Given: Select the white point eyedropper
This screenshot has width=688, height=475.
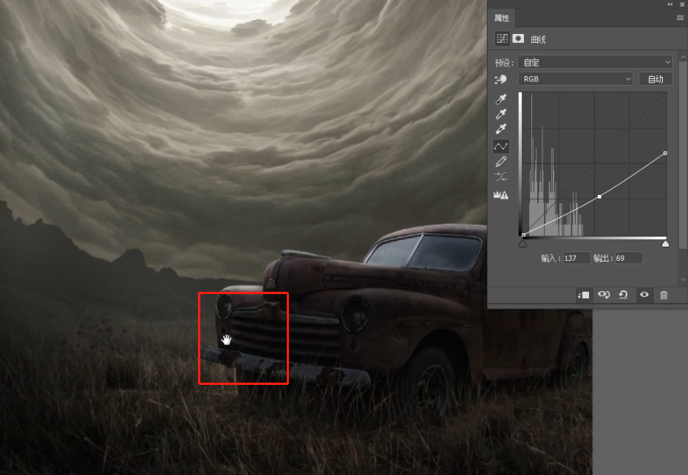Looking at the screenshot, I should point(501,130).
